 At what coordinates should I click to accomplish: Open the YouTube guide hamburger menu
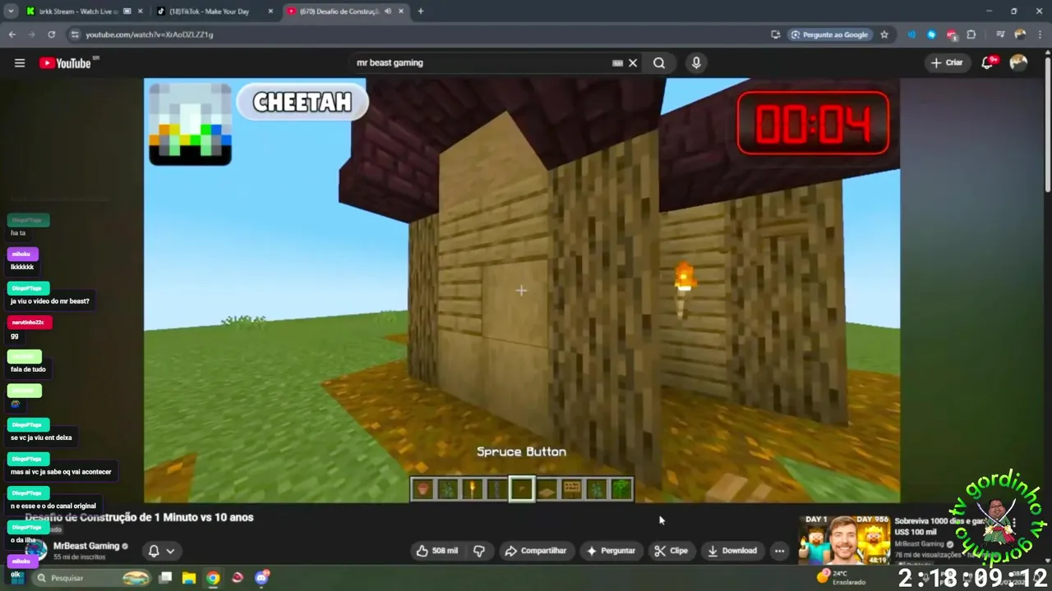coord(20,63)
